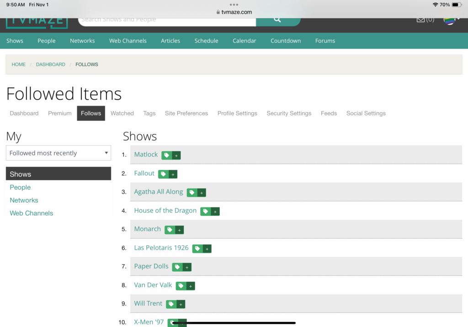This screenshot has width=468, height=327.
Task: Open the Feeds tab
Action: coord(329,113)
